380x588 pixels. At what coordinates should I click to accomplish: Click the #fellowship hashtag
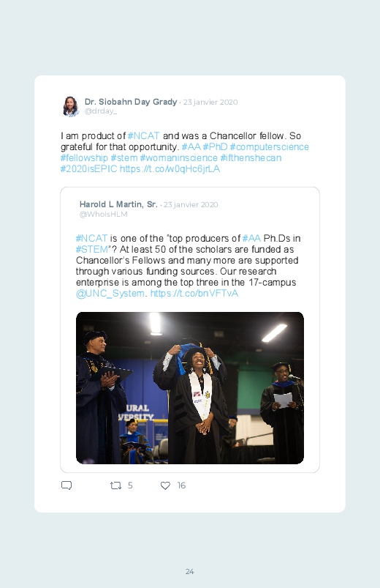[84, 158]
